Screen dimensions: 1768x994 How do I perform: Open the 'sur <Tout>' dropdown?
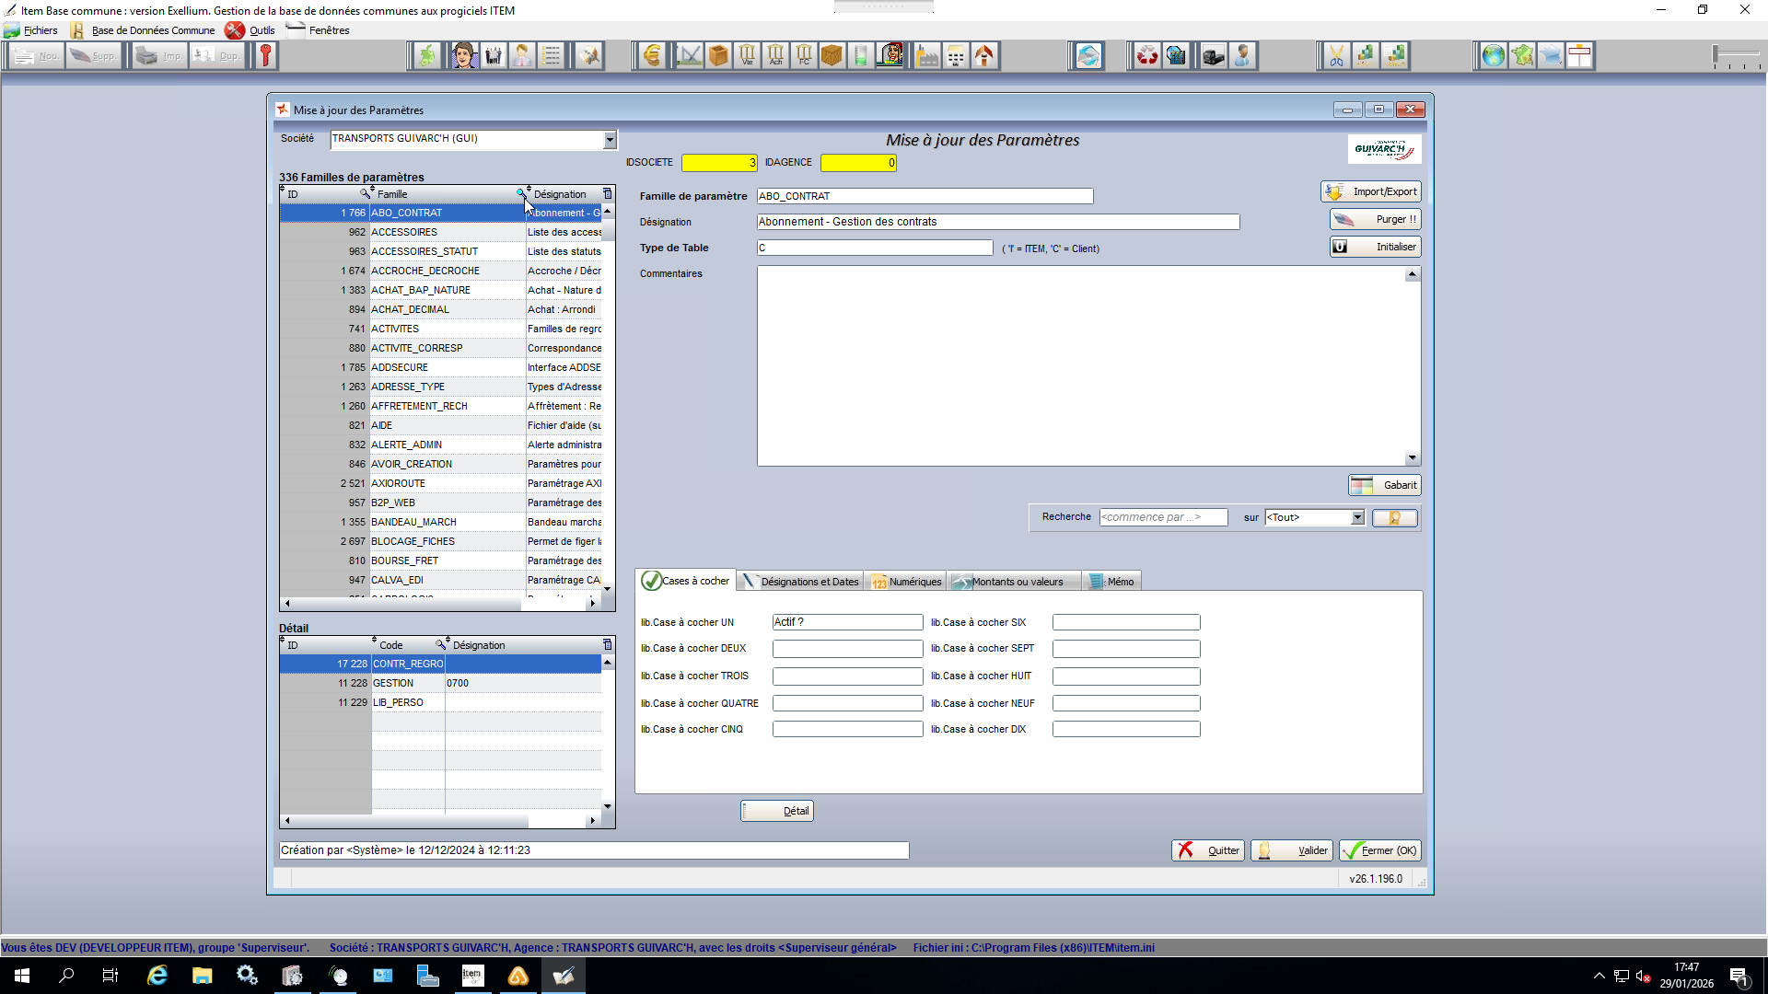[1356, 518]
